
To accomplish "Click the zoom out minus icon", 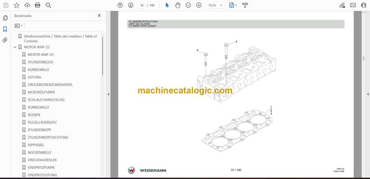I will point(188,5).
